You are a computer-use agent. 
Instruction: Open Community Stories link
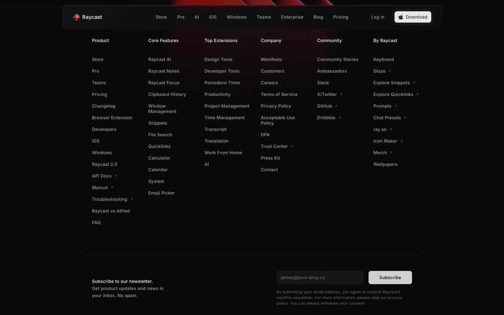pos(338,60)
